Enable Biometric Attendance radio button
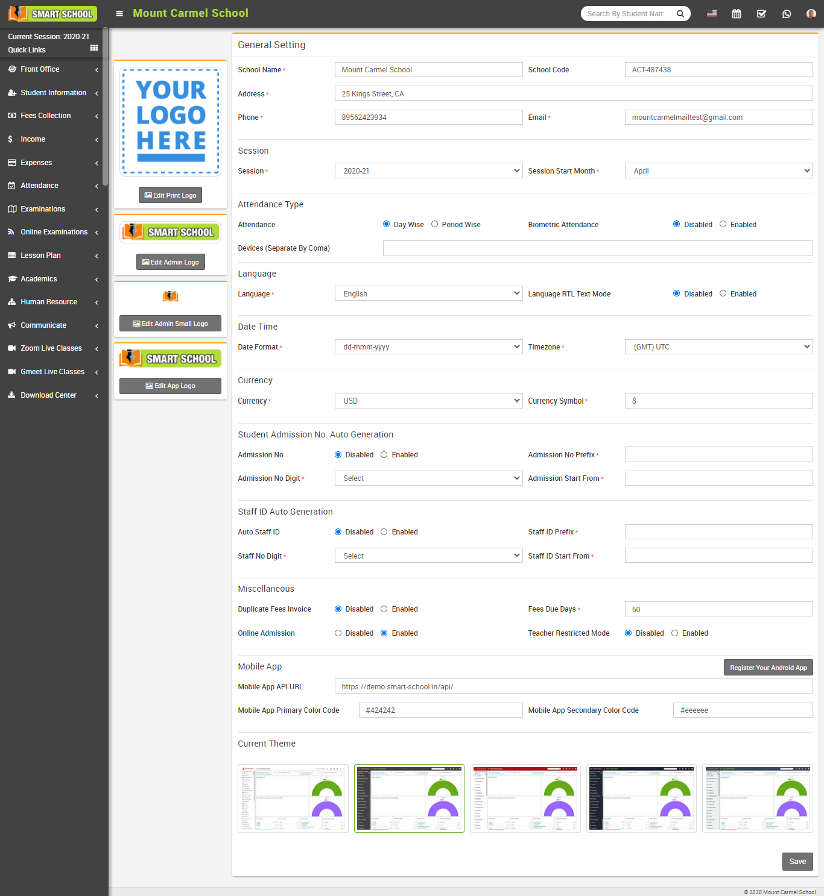This screenshot has width=824, height=896. pos(723,224)
